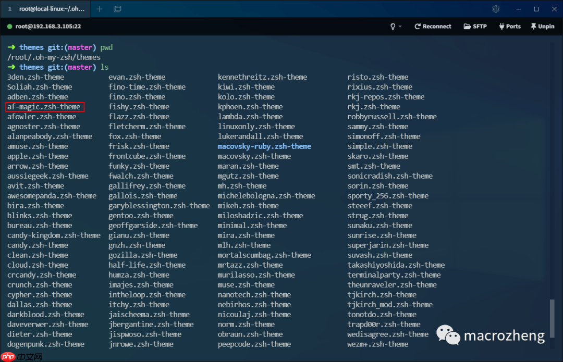Click the /root/.oh-my-zsh/themes path output
The image size is (563, 362).
coord(54,57)
